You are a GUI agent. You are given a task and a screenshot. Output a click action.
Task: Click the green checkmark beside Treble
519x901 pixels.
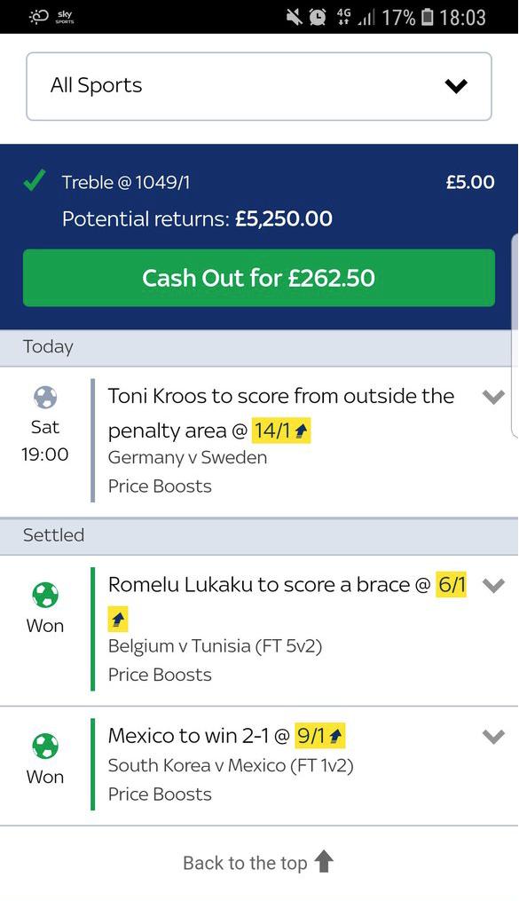[35, 181]
